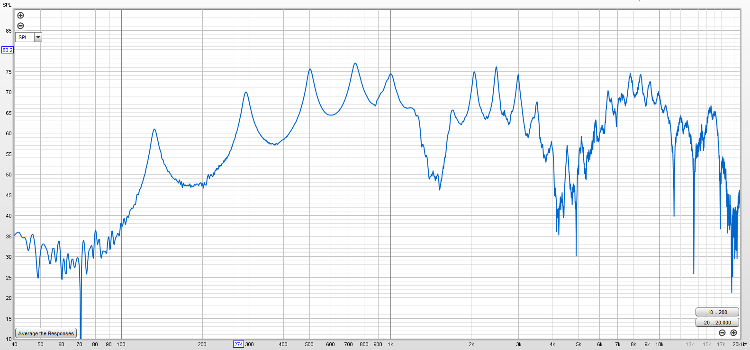Zoom out vertically with the top-left minus icon
The width and height of the screenshot is (750, 350).
coord(20,26)
